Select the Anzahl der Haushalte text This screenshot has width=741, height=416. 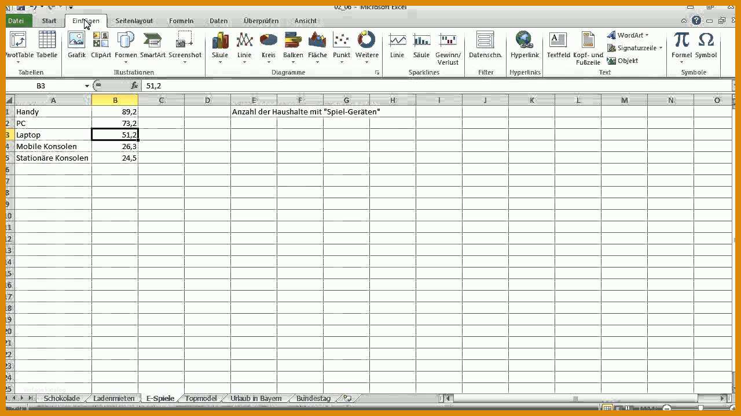(306, 112)
